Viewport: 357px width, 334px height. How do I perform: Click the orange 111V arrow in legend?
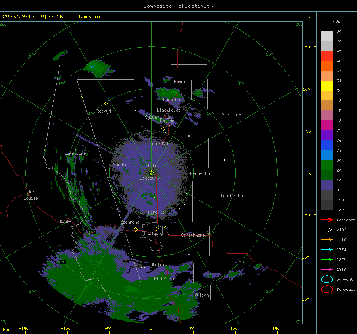tap(327, 239)
